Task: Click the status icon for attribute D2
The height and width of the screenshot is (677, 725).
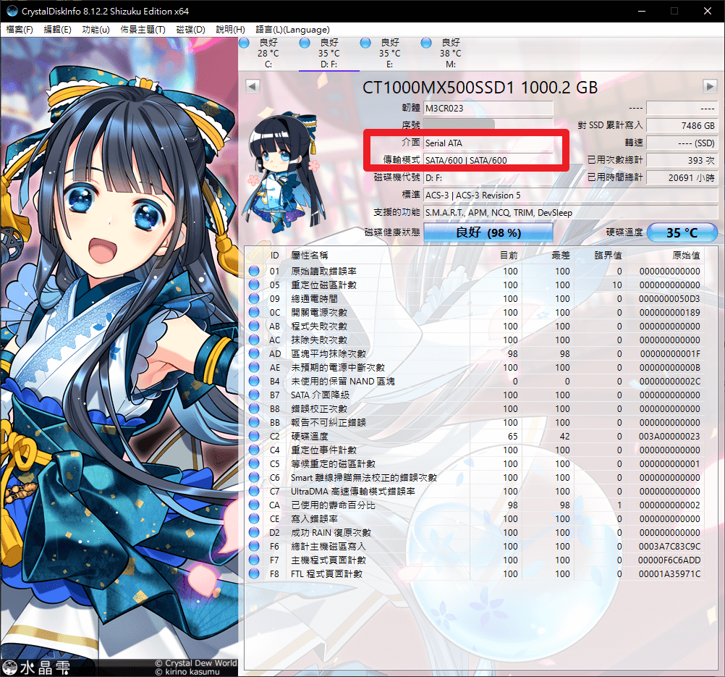Action: pos(254,533)
